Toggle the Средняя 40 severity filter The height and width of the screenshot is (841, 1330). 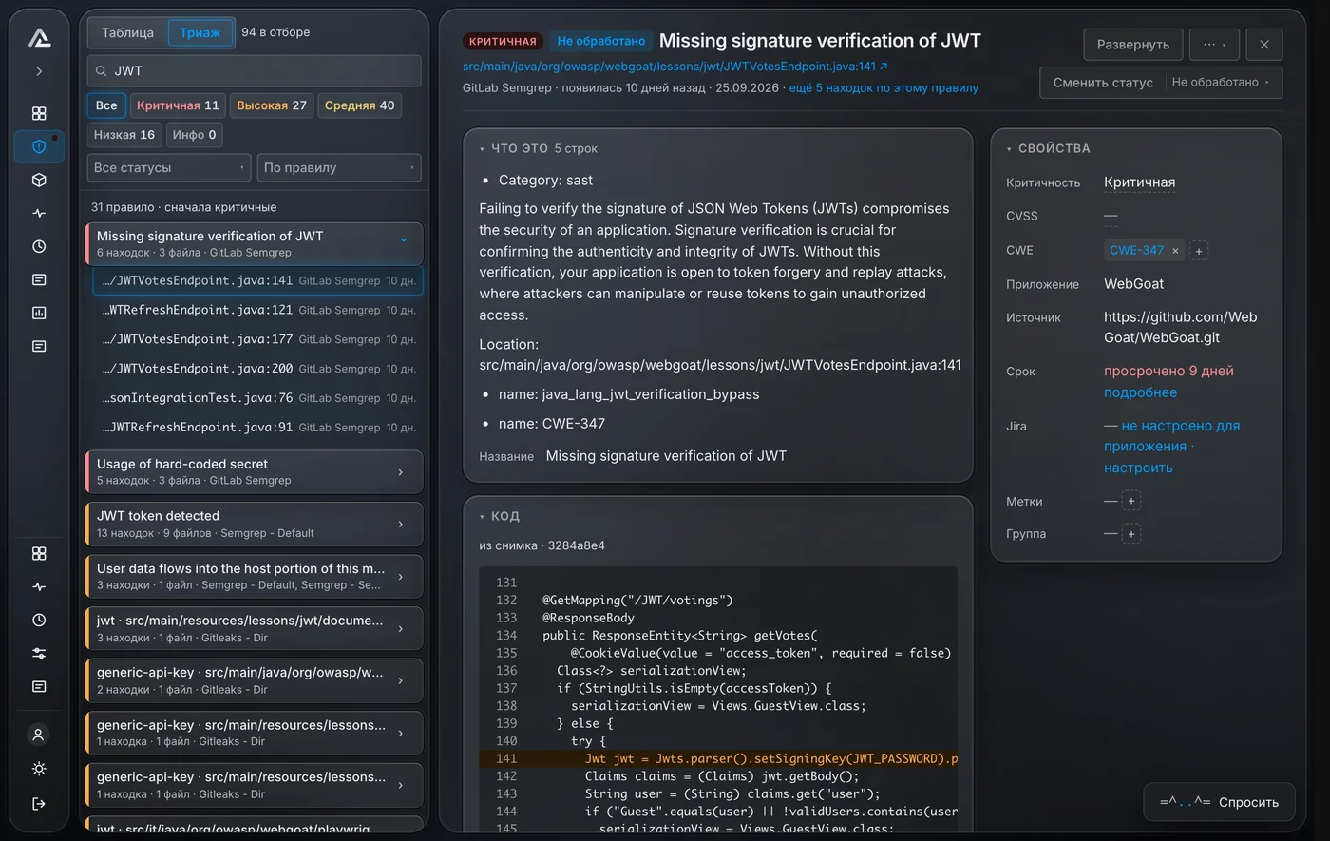point(359,105)
